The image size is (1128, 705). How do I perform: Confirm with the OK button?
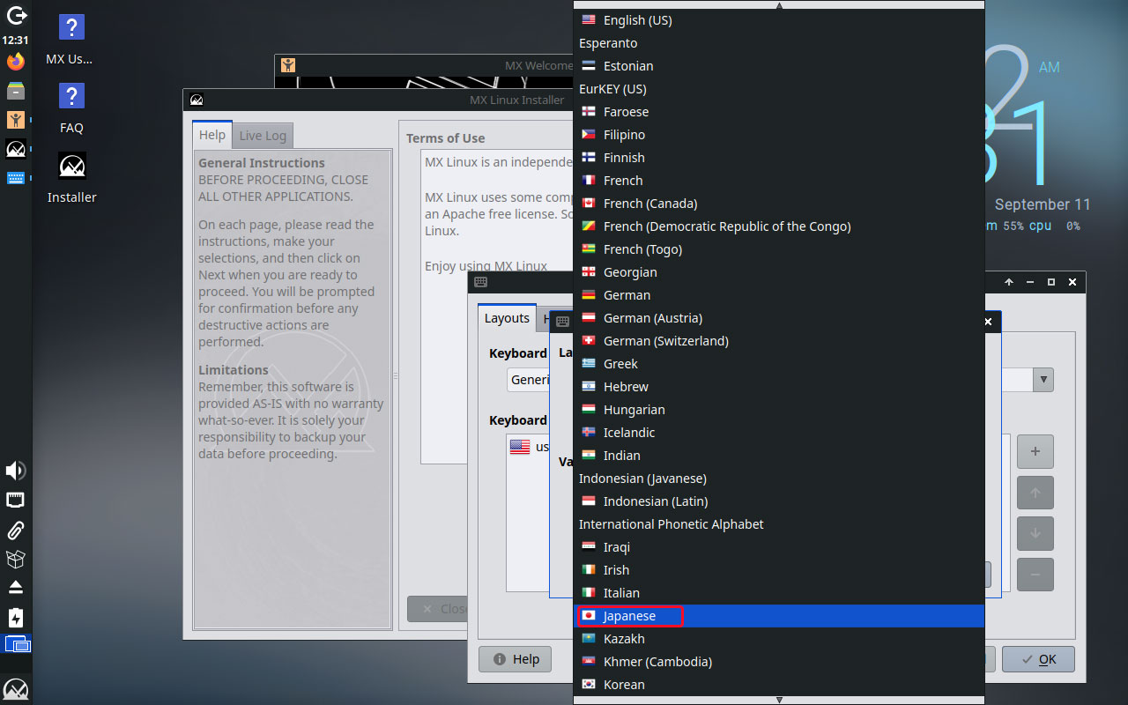pyautogui.click(x=1038, y=659)
